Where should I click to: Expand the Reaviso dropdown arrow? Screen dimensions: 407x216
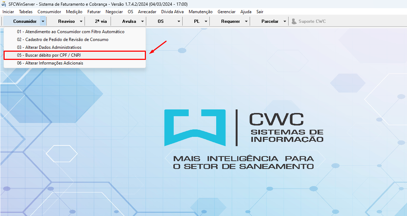tap(81, 21)
